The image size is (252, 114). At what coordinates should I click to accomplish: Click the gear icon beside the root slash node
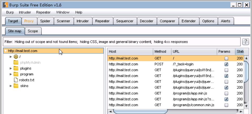pos(16,57)
